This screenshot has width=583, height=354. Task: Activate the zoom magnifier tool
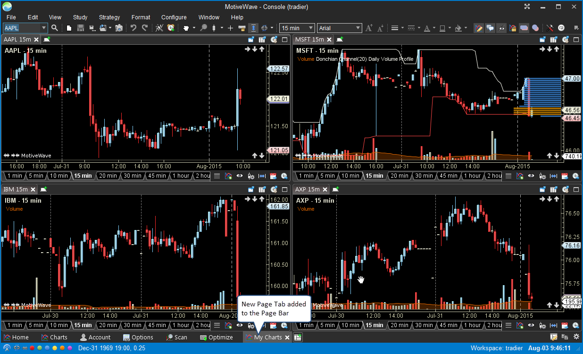pos(203,28)
